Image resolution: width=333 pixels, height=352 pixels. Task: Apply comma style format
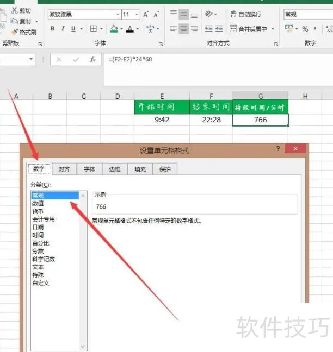[315, 28]
